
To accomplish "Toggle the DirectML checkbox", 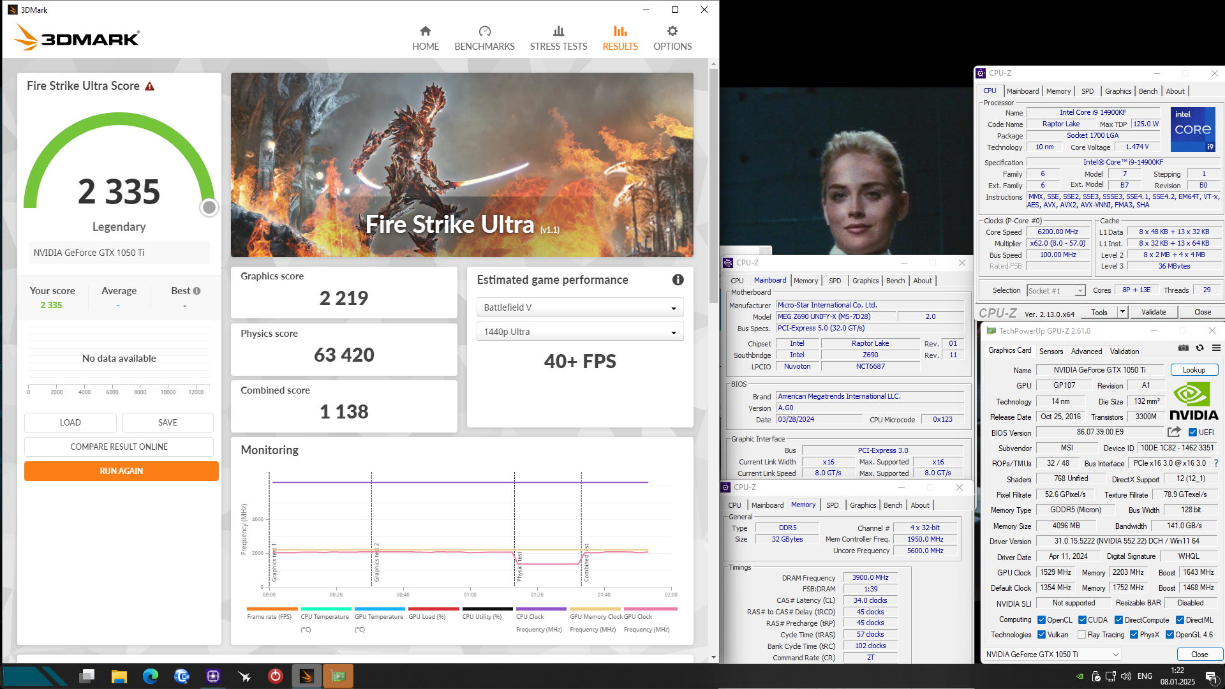I will pyautogui.click(x=1180, y=619).
